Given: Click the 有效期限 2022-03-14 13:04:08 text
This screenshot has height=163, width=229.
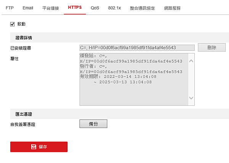Looking at the screenshot, I should [x=118, y=76].
